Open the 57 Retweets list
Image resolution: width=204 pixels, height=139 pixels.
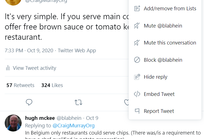[21, 85]
